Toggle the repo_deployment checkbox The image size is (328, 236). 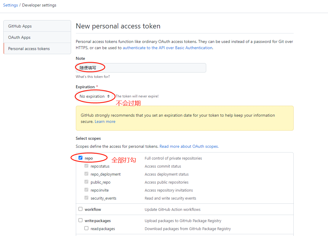(87, 174)
